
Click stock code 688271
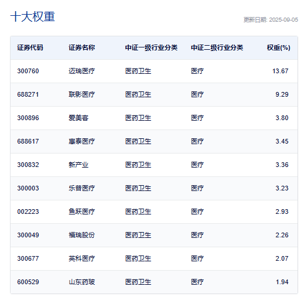tap(28, 94)
